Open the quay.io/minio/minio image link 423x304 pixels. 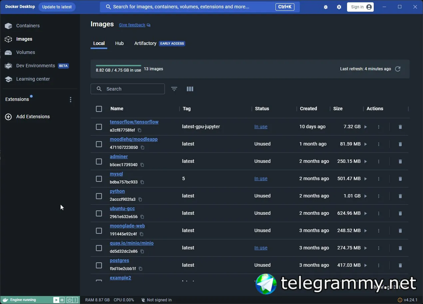pos(132,243)
